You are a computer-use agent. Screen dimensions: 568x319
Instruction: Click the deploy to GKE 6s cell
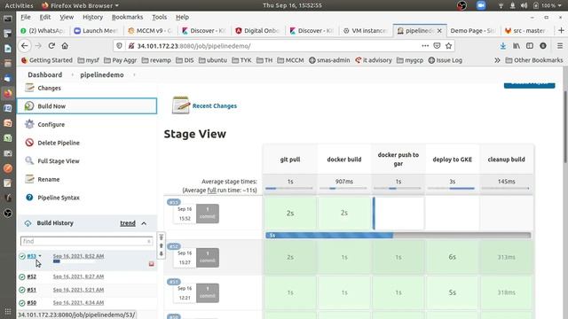452,257
